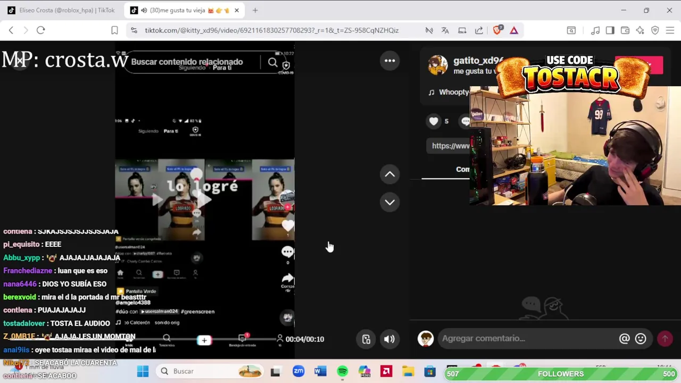The image size is (681, 383).
Task: Open Brave Leo AI sparkle icon
Action: (x=640, y=30)
